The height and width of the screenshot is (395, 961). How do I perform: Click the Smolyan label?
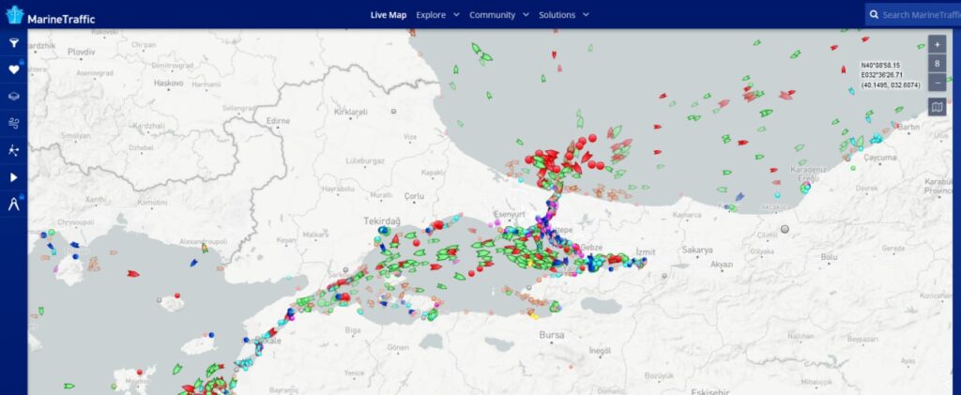pos(77,135)
